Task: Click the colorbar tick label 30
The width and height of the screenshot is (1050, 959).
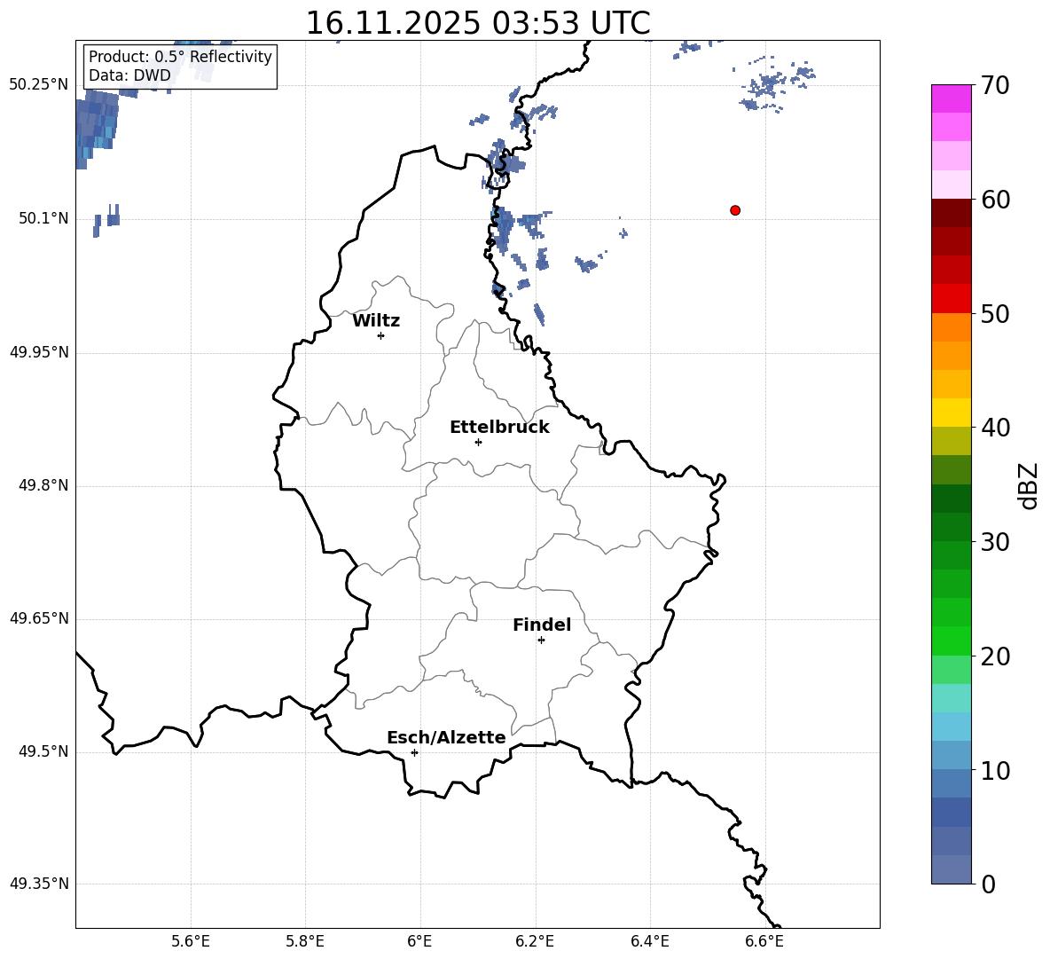Action: click(x=995, y=542)
